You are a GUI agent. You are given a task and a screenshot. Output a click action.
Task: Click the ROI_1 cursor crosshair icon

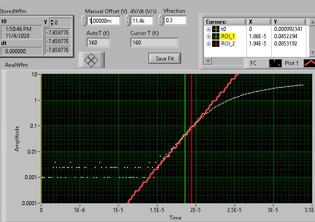[216, 36]
